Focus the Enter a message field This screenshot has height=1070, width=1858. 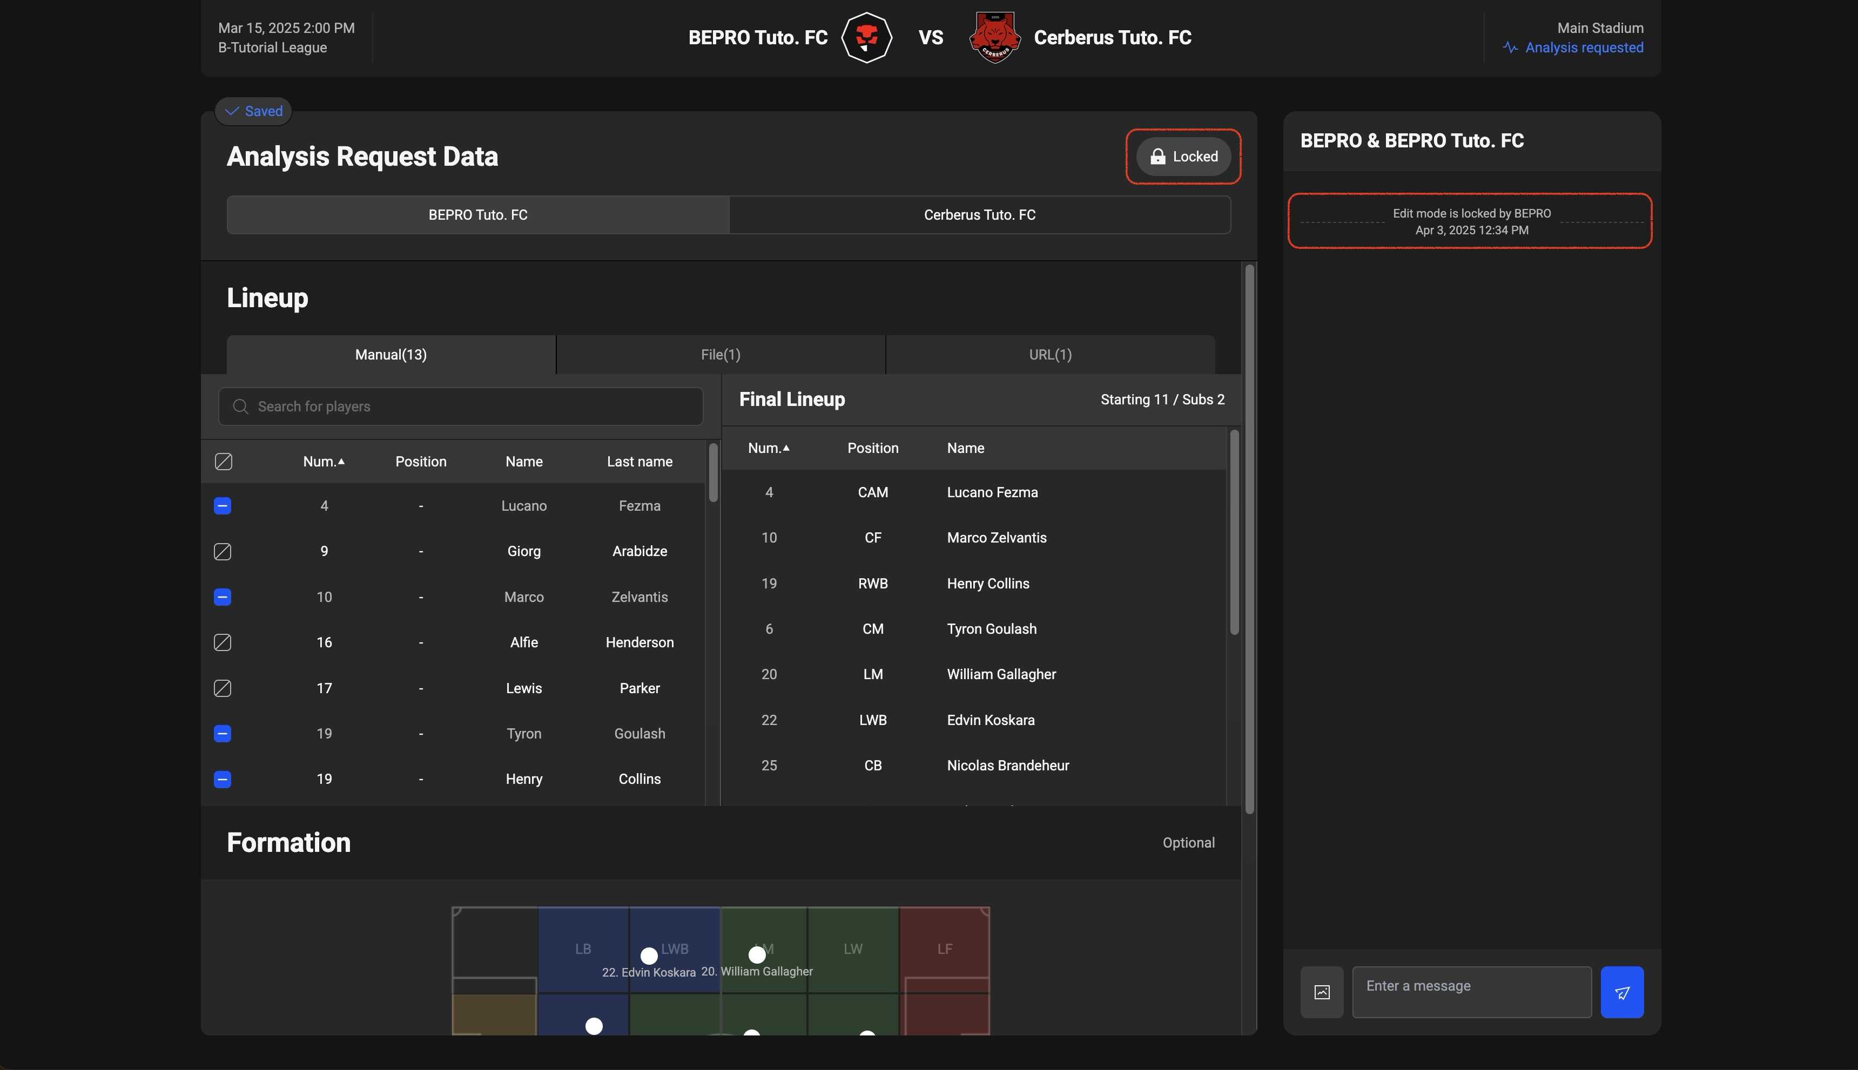[x=1471, y=992]
